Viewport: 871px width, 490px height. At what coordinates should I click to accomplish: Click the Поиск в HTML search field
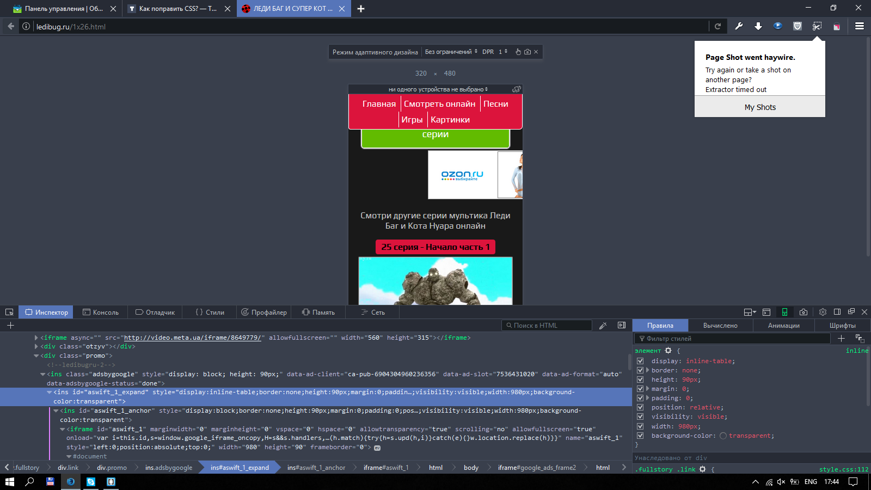pos(547,326)
